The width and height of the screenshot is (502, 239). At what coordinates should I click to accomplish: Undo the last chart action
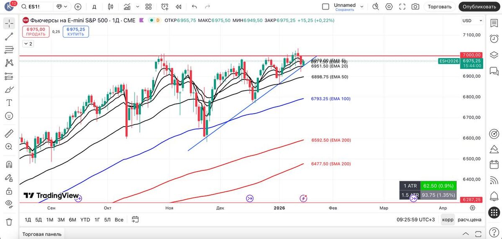coord(194,7)
